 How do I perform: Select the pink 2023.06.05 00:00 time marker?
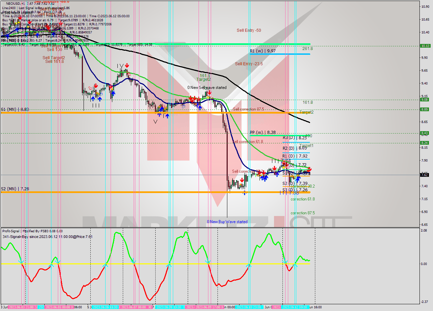point(59,307)
